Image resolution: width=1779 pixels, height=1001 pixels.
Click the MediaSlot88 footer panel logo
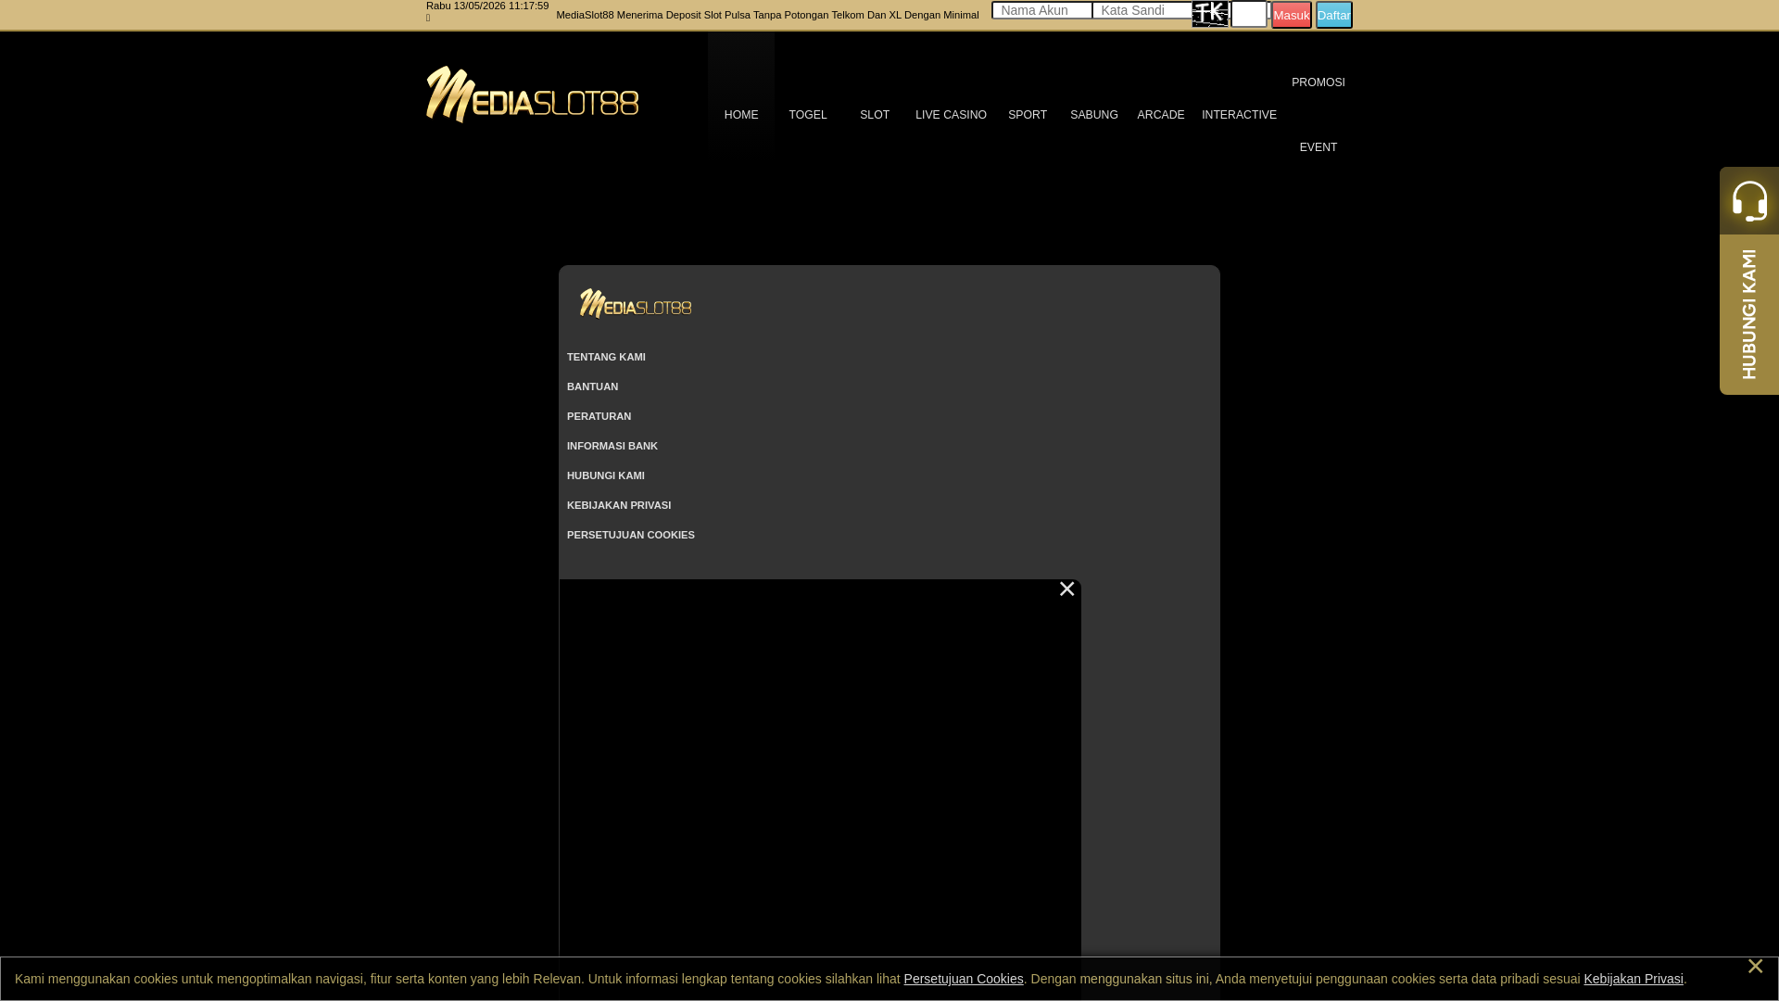tap(636, 304)
